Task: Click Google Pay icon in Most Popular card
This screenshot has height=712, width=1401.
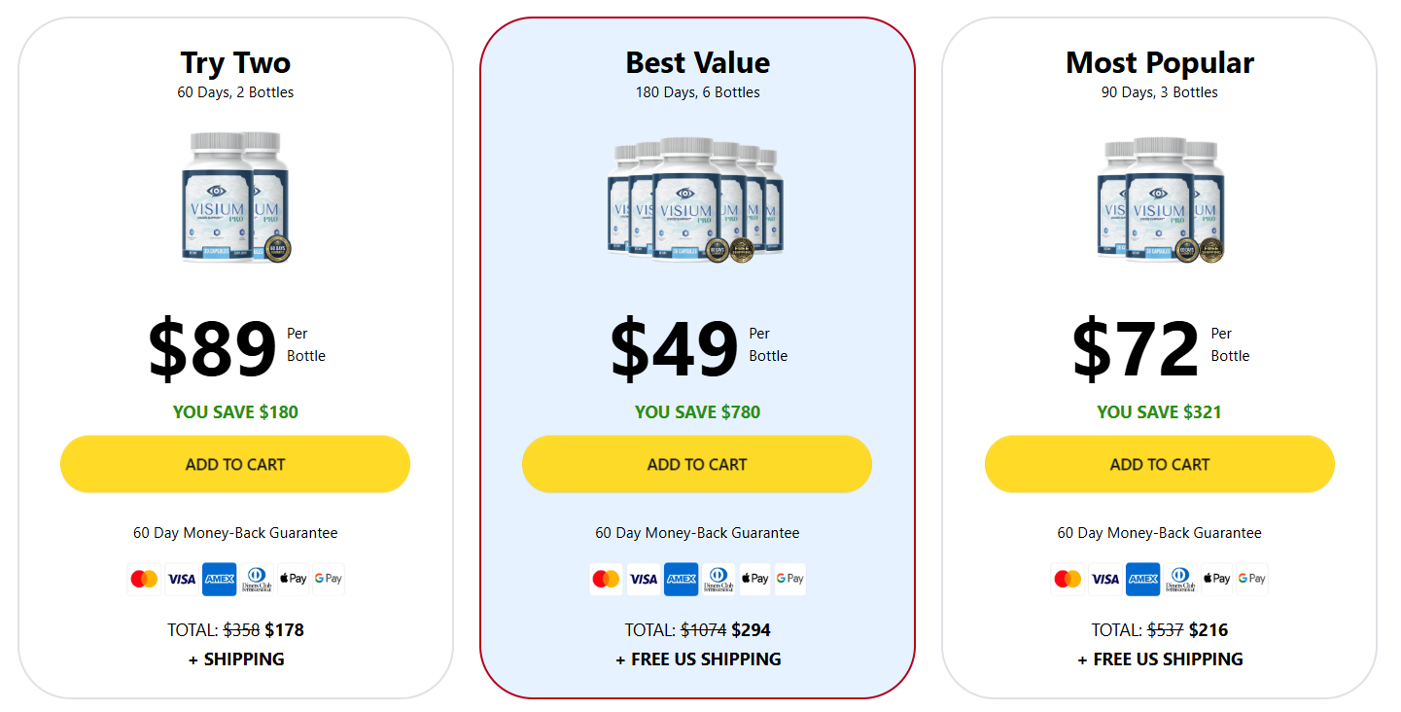Action: [x=1252, y=579]
